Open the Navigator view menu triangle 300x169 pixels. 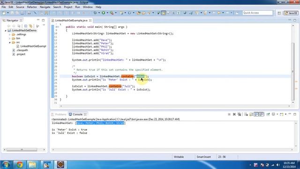click(x=44, y=25)
